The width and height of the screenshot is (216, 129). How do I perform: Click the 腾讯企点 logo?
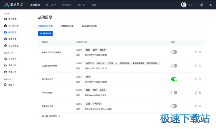point(13,5)
